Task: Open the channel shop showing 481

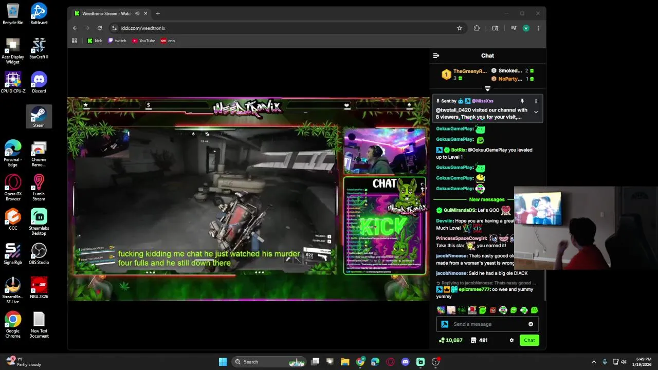Action: click(x=479, y=340)
